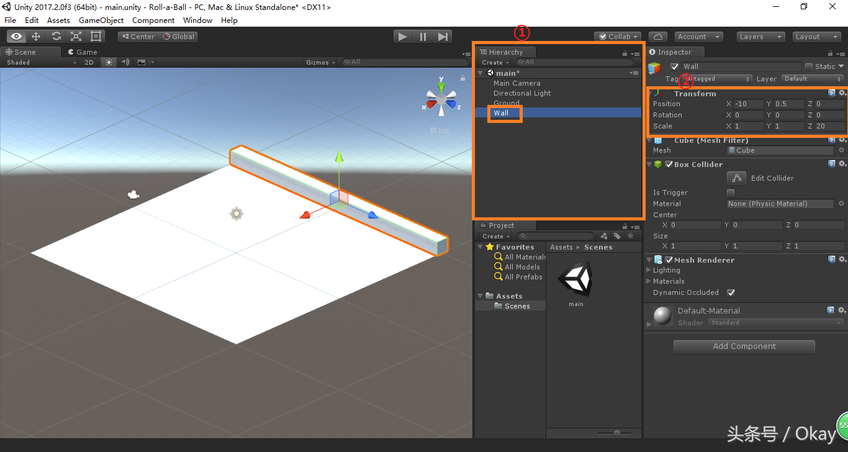The width and height of the screenshot is (848, 452).
Task: Click red X axis of scene gizmo
Action: click(x=432, y=103)
